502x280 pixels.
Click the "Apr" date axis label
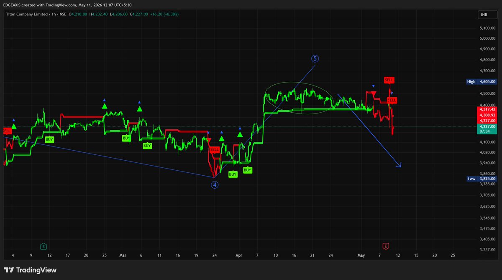click(x=239, y=255)
